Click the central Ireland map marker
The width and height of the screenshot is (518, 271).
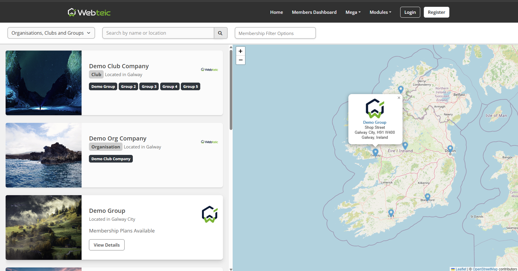coord(405,145)
